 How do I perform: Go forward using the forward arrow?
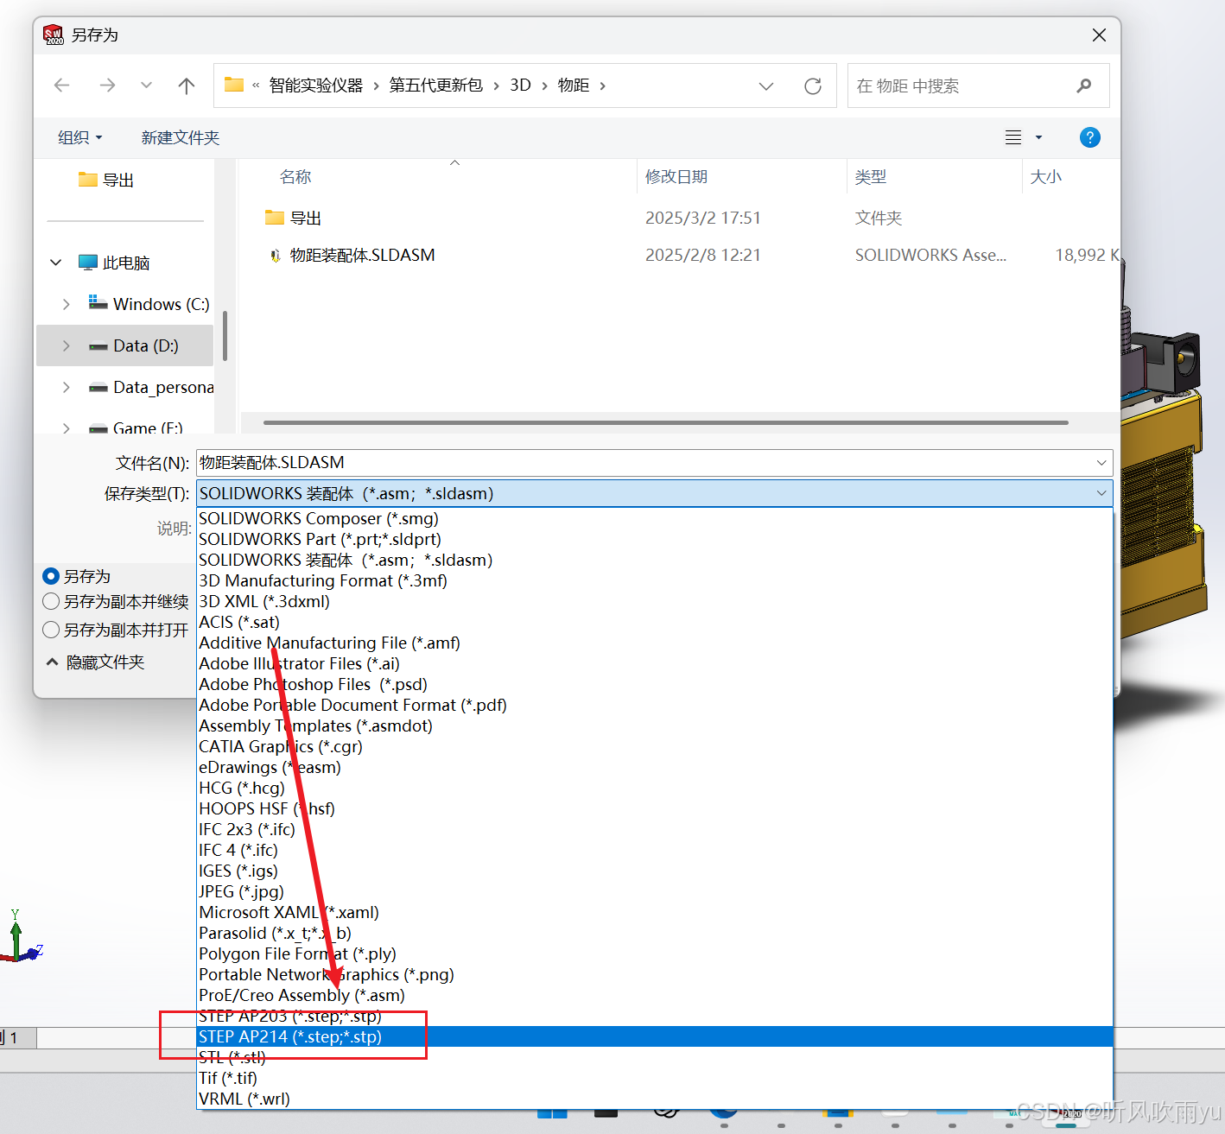pos(107,86)
